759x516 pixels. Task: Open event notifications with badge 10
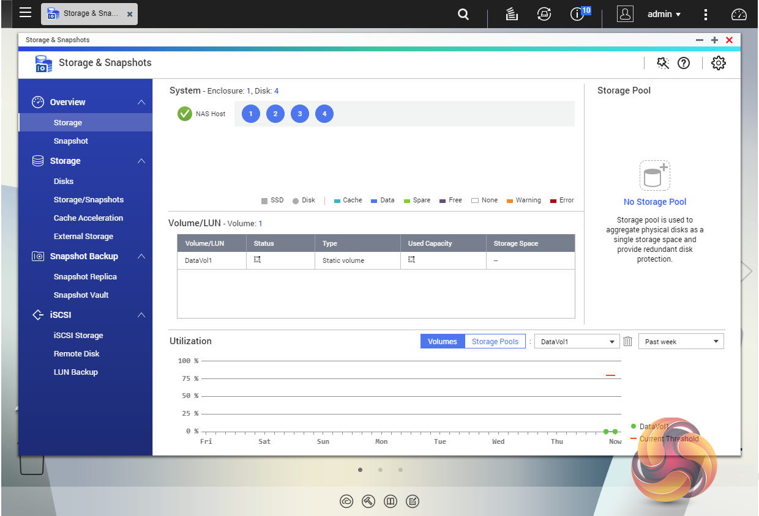click(577, 14)
